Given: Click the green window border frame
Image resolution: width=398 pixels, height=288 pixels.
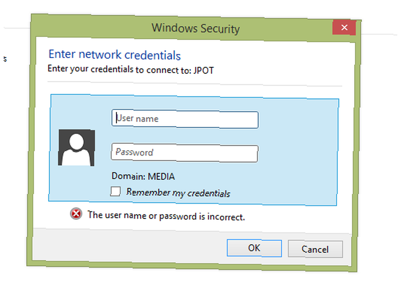Looking at the screenshot, I should [30, 152].
